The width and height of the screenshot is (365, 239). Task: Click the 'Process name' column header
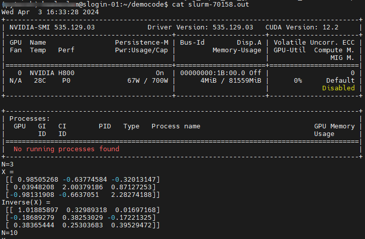tap(176, 126)
